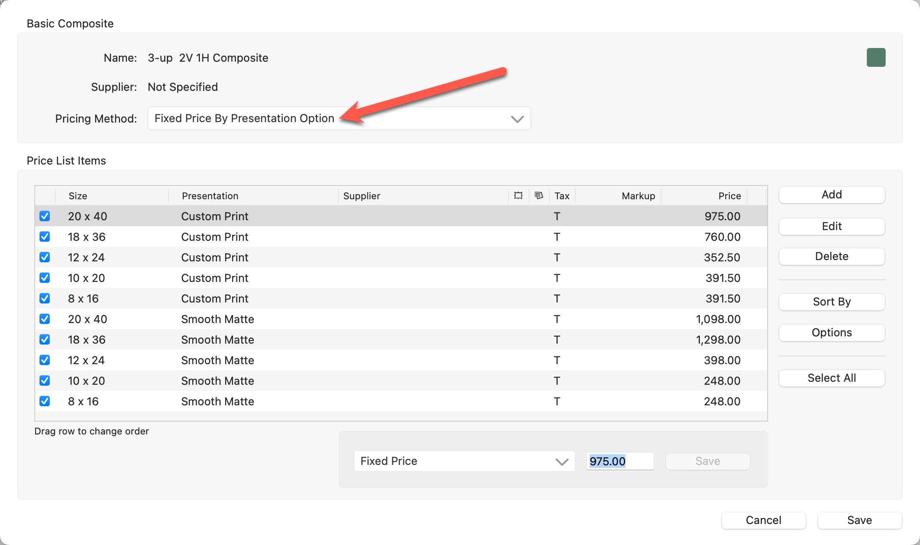The width and height of the screenshot is (920, 545).
Task: Click the Add button
Action: click(832, 195)
